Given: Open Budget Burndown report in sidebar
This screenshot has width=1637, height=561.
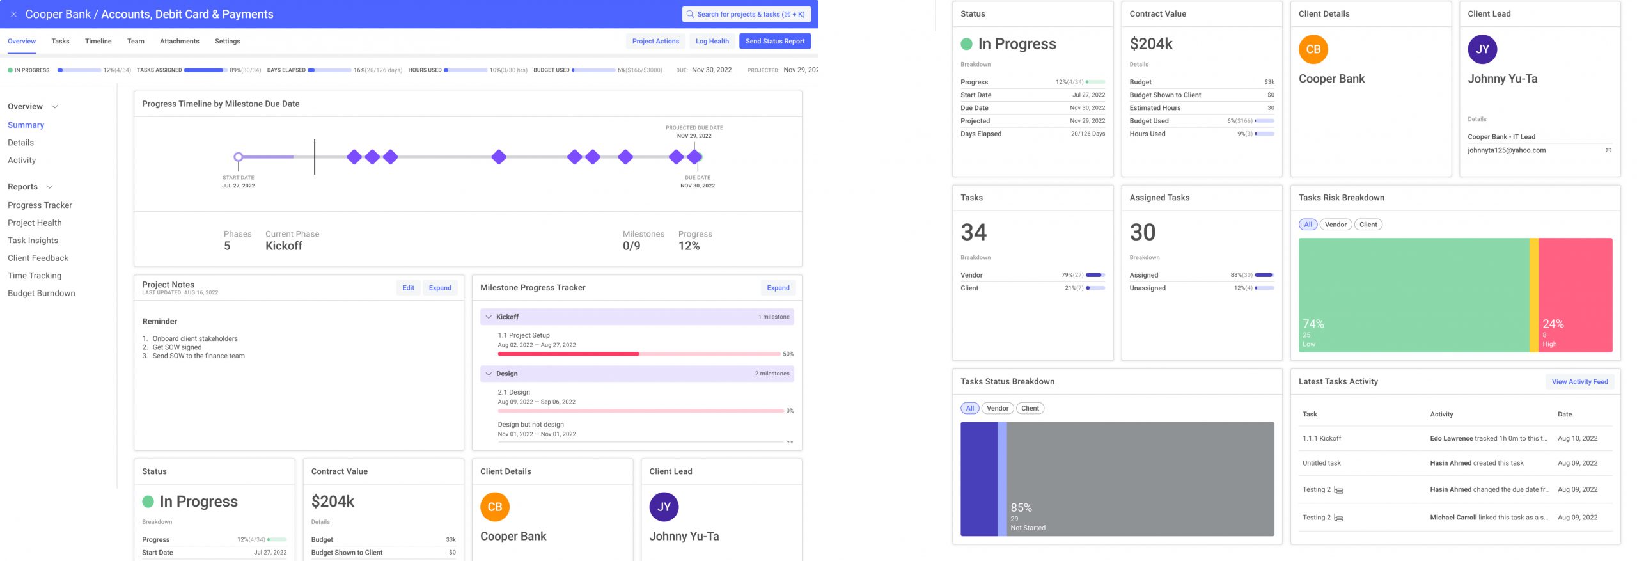Looking at the screenshot, I should tap(42, 293).
